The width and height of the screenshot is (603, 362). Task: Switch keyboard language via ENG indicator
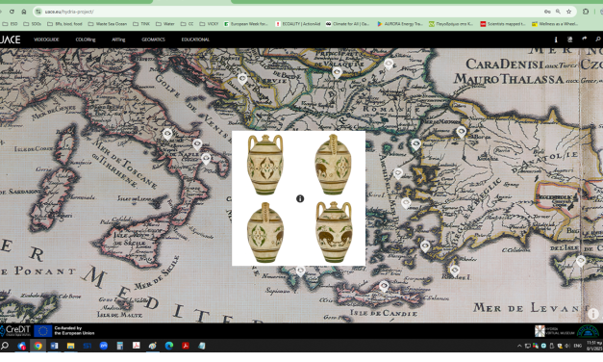[x=577, y=346]
